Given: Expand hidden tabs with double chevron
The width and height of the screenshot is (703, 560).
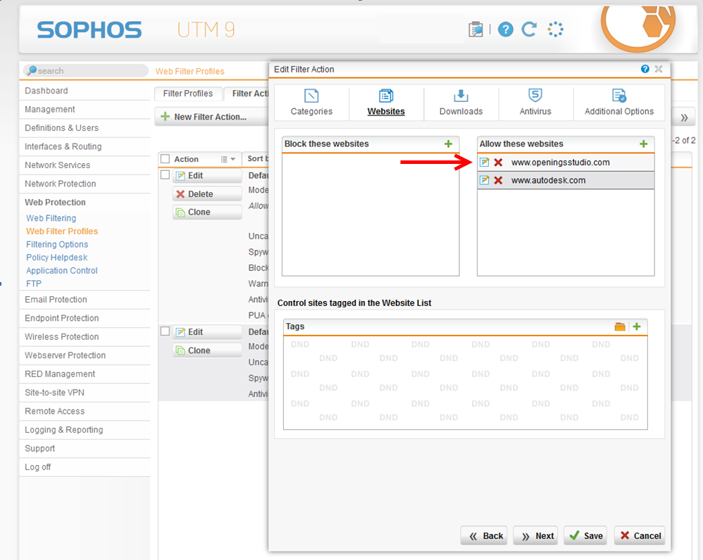Looking at the screenshot, I should pyautogui.click(x=684, y=117).
